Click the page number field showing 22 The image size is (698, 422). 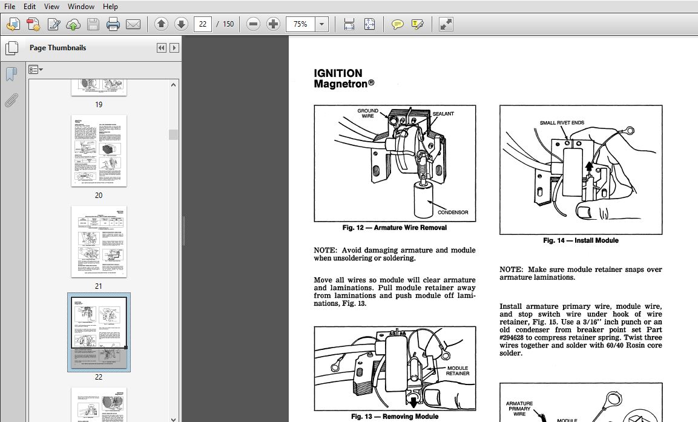[x=203, y=24]
